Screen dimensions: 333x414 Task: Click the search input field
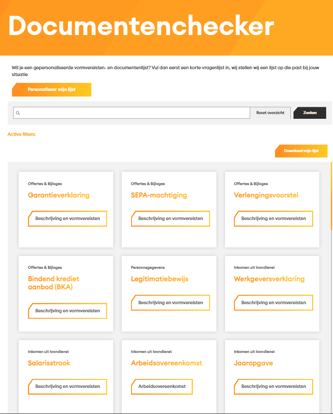pos(132,113)
